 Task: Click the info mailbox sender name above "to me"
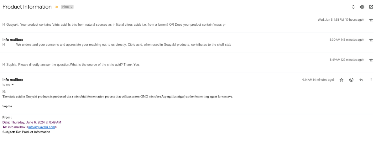tap(13, 80)
